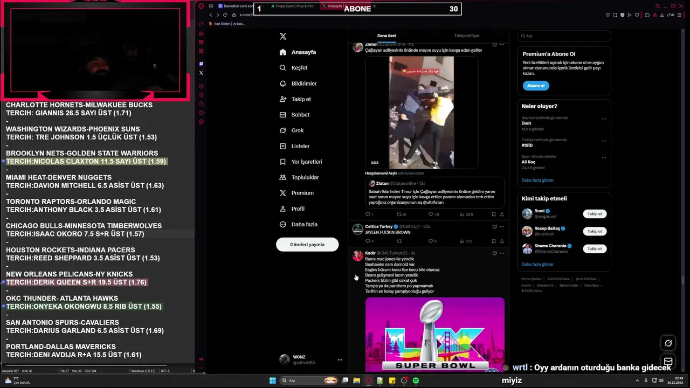Open Ümit trending topic
The height and width of the screenshot is (388, 690).
click(527, 123)
